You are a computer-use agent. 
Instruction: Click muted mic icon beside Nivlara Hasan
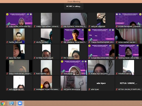point(117,58)
